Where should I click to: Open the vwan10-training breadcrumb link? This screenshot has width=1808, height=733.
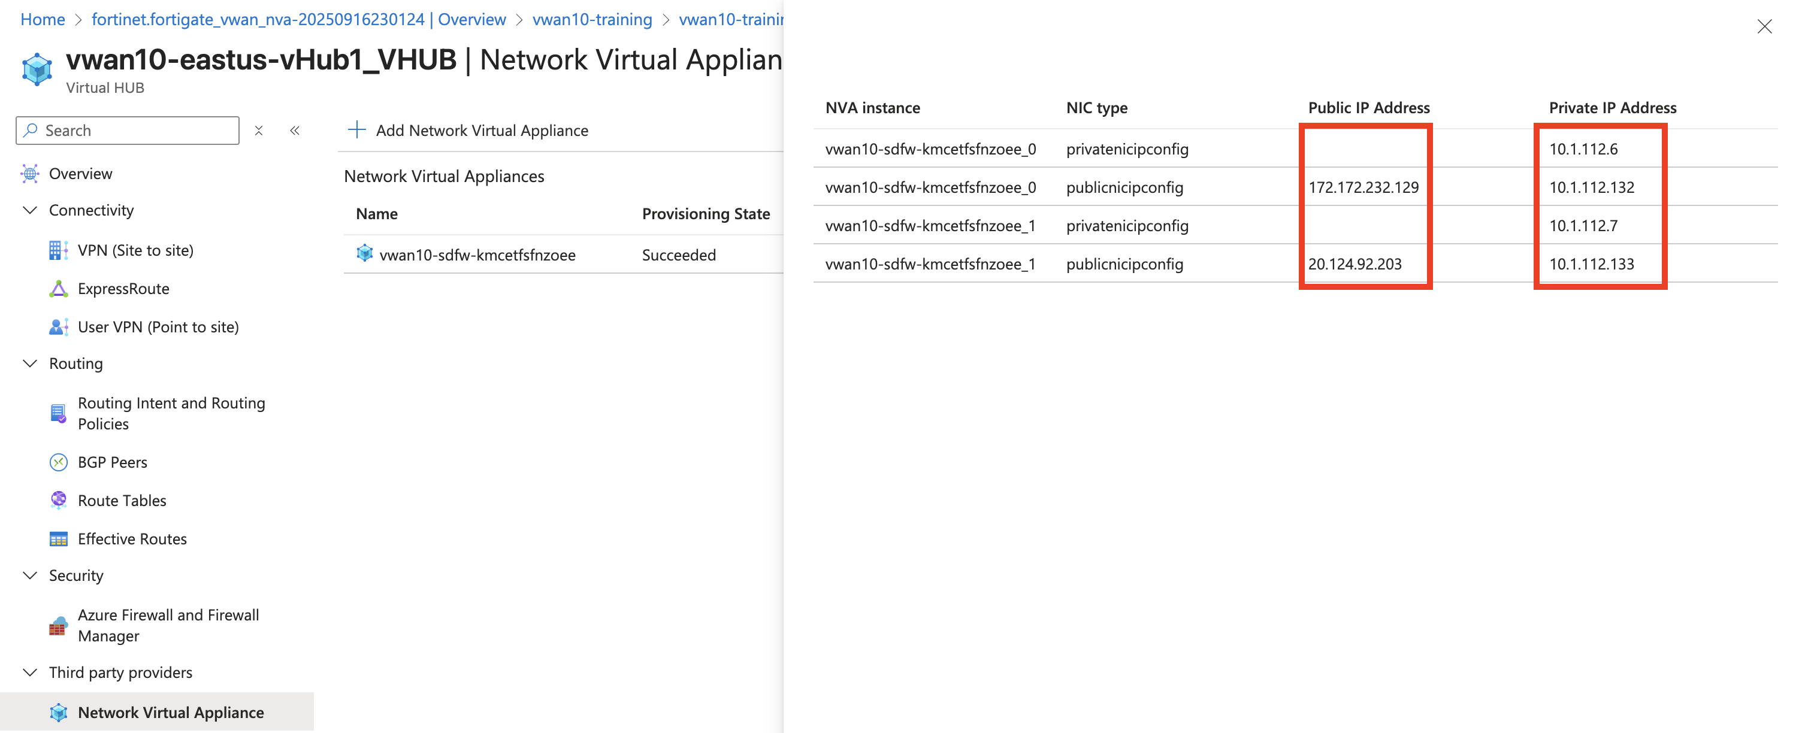pyautogui.click(x=592, y=19)
